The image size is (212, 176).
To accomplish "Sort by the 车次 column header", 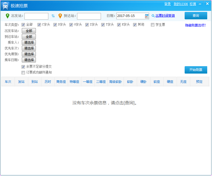I will 8,82.
